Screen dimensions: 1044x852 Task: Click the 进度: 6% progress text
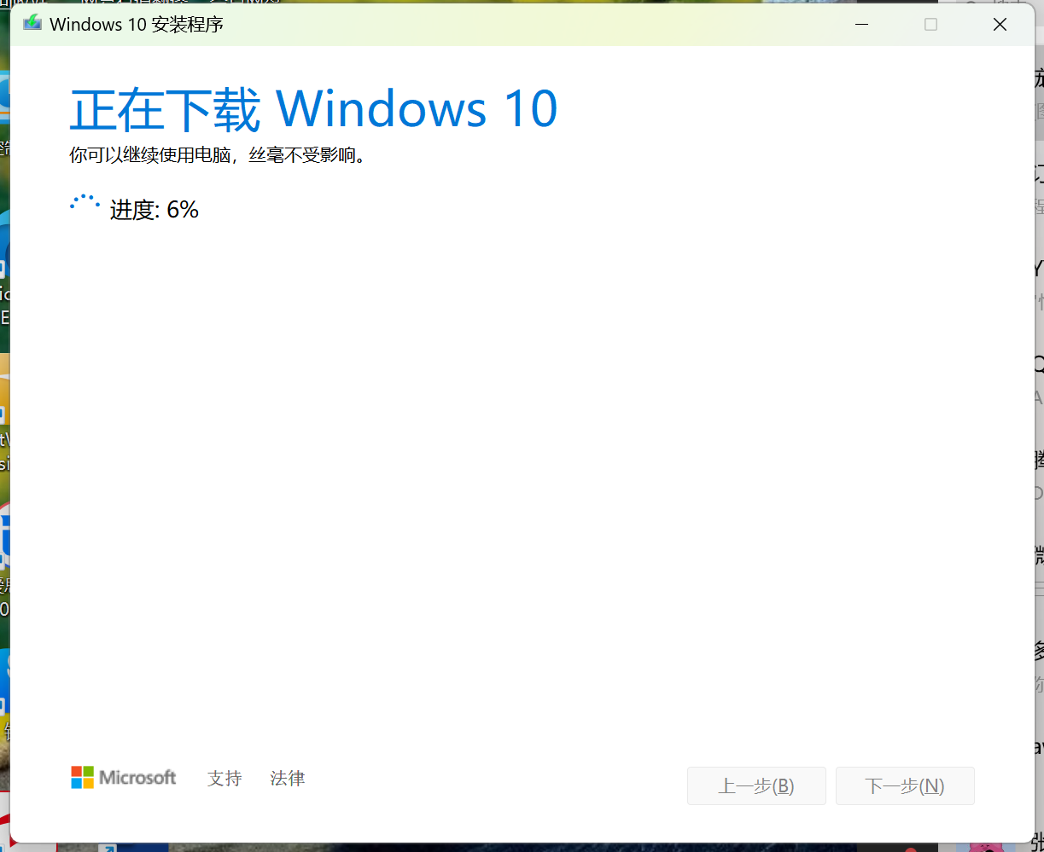pos(155,210)
